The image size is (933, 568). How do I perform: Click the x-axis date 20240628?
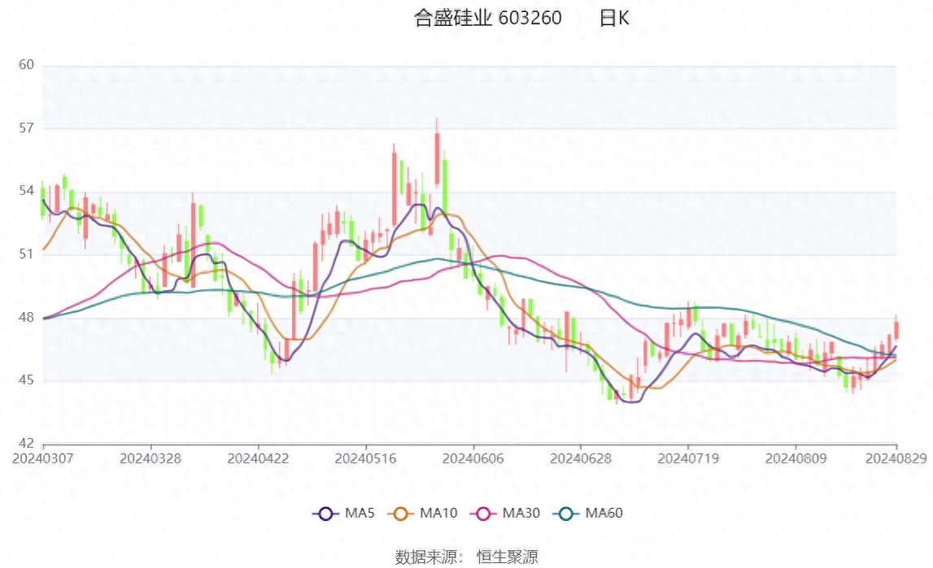click(x=581, y=458)
